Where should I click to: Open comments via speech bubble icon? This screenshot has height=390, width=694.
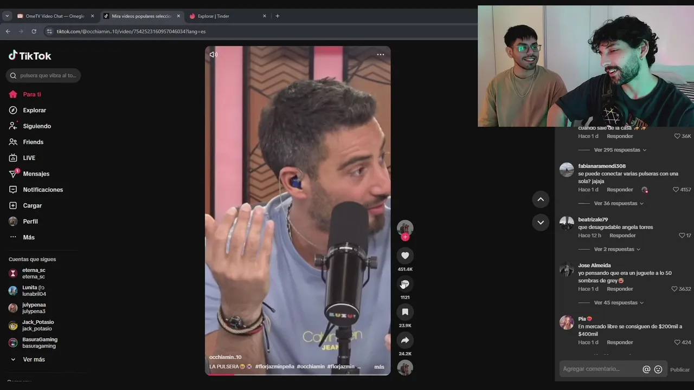tap(405, 284)
